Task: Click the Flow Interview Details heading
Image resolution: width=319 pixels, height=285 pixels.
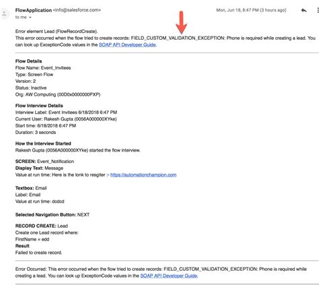Action: pos(39,106)
